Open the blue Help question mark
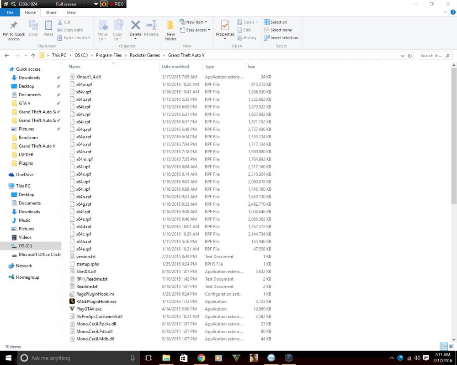 pos(453,12)
